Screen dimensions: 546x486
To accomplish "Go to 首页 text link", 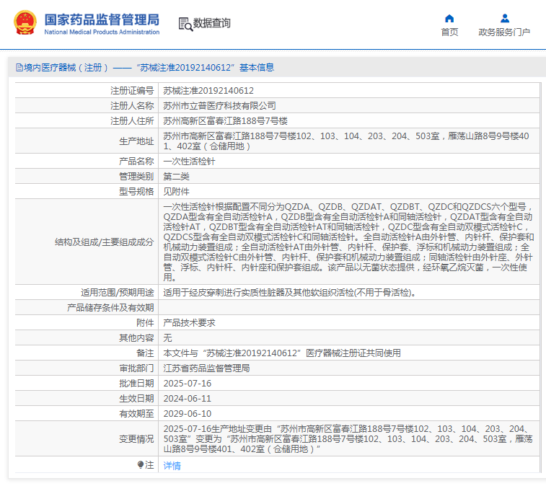I will point(449,32).
